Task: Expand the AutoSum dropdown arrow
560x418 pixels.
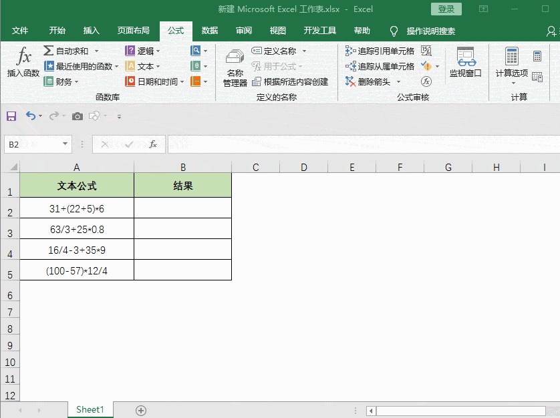Action: click(x=96, y=51)
